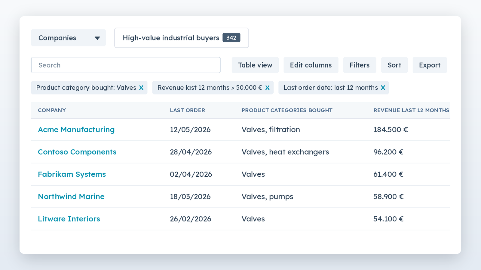
Task: Open the Northwind Marine company record
Action: 71,196
